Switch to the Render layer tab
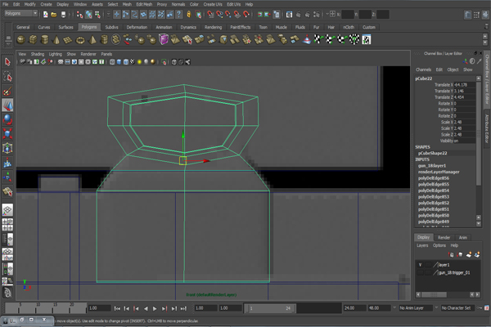491x327 pixels. tap(444, 238)
